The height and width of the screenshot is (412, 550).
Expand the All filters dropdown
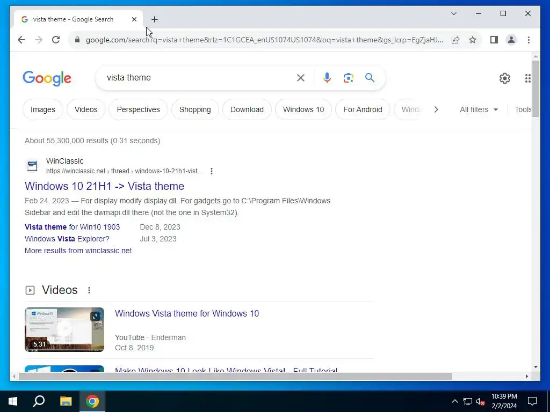[479, 109]
